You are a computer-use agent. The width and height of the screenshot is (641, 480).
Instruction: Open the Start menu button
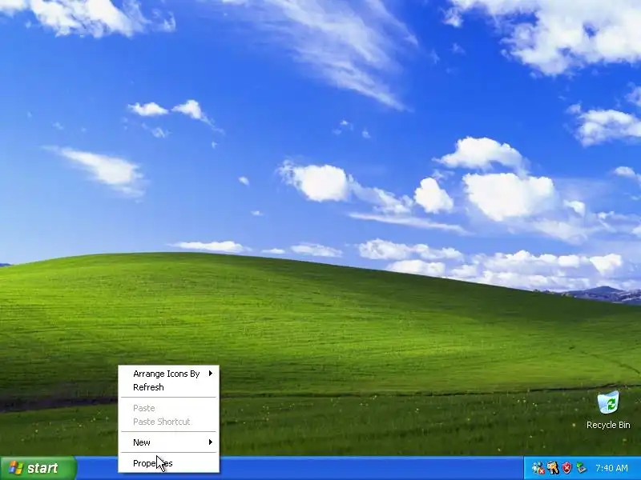[x=38, y=468]
